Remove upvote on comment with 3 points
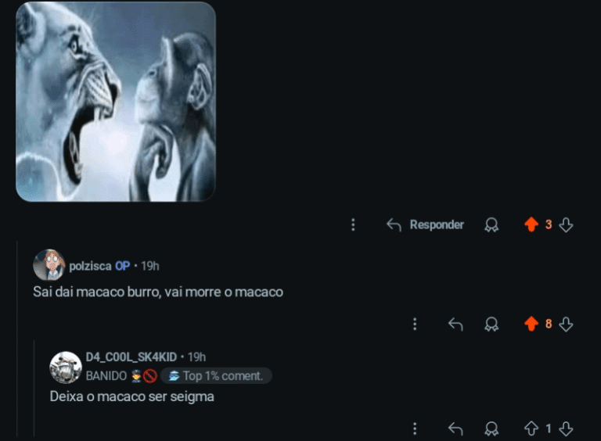Viewport: 601px width, 441px height. [531, 224]
